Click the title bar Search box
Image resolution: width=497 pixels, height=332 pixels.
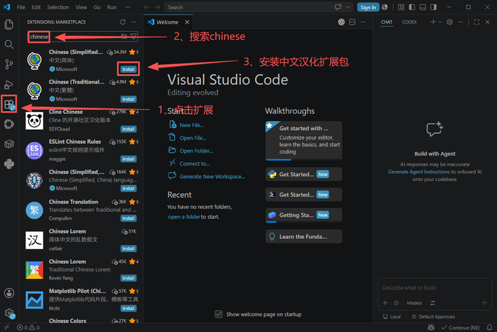coord(258,7)
